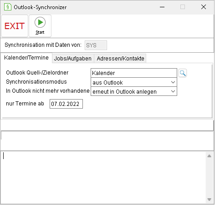Click the 'nur Termine ab' label

(25, 104)
